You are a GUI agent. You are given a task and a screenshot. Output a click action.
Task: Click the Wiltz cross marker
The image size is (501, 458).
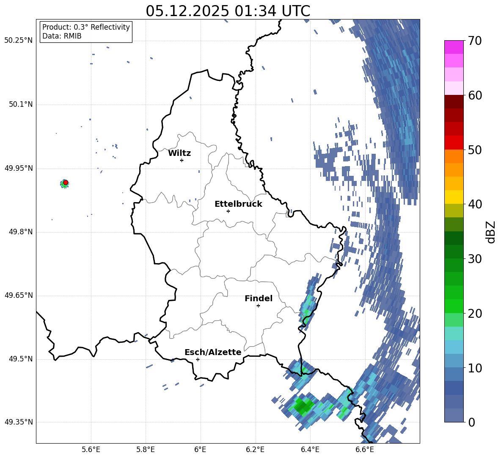(182, 160)
